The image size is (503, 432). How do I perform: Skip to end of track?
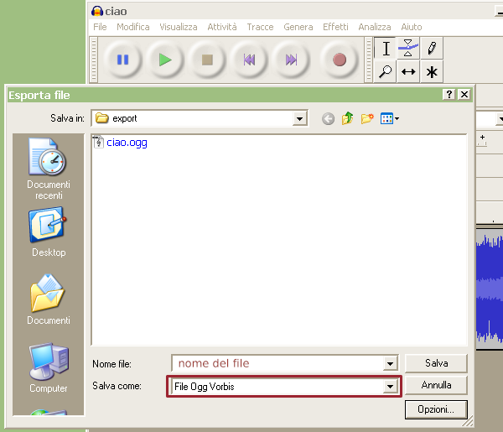tap(291, 60)
